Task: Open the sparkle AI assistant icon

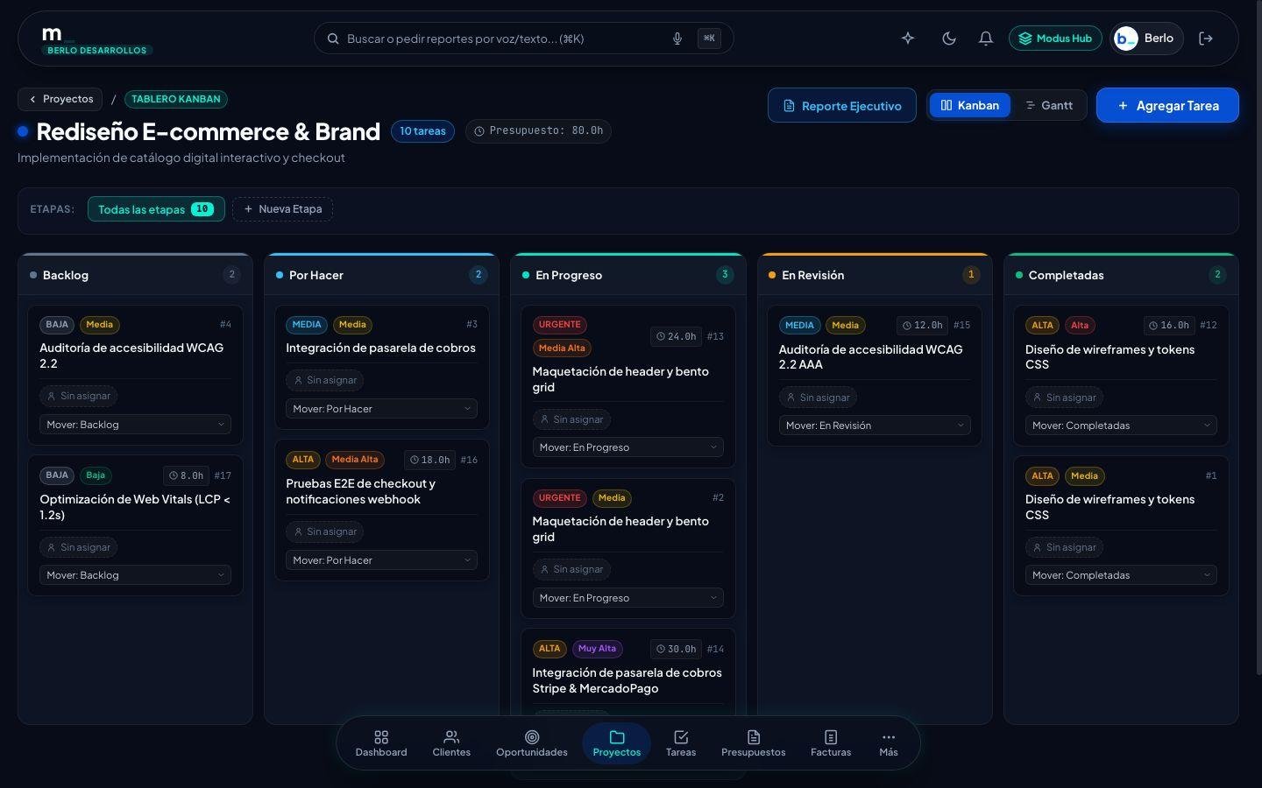Action: tap(908, 39)
